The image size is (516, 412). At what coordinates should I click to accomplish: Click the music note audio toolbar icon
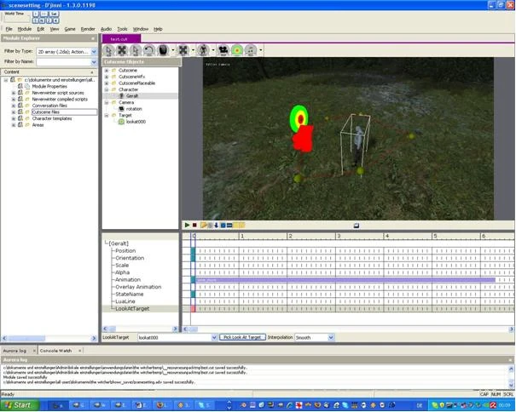click(251, 50)
